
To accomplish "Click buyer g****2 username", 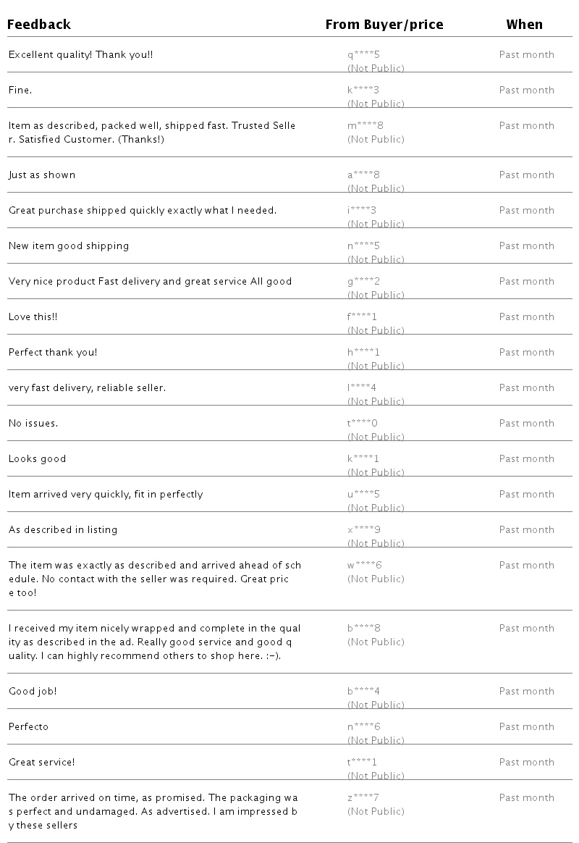I will tap(363, 281).
